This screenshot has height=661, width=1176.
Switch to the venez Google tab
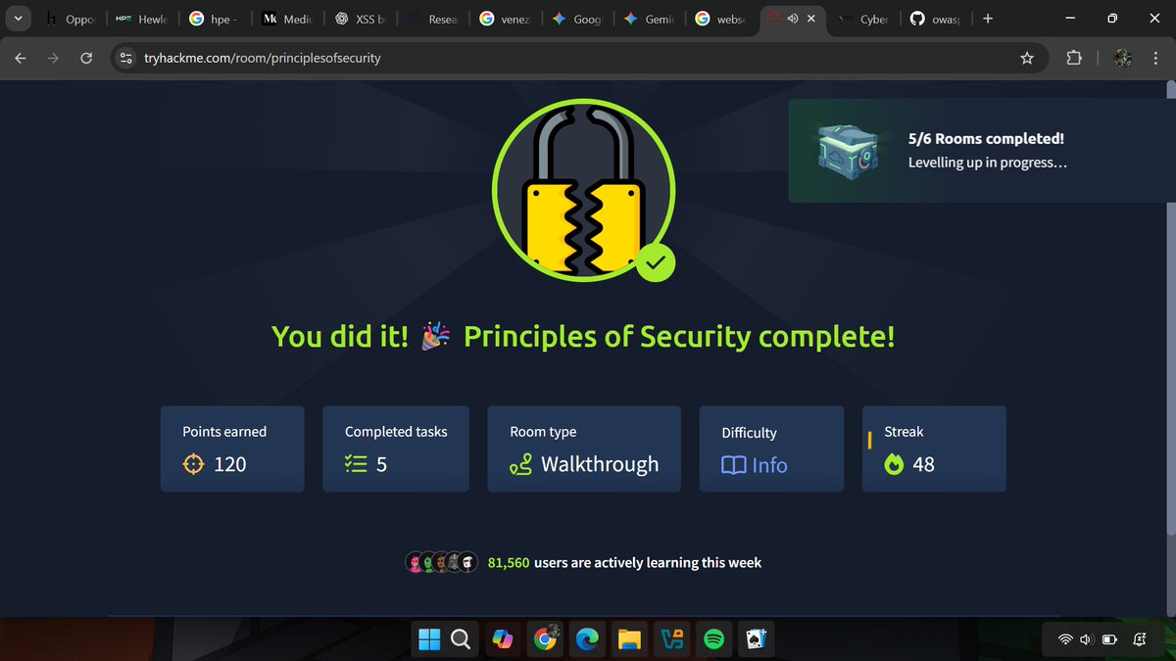pos(505,19)
